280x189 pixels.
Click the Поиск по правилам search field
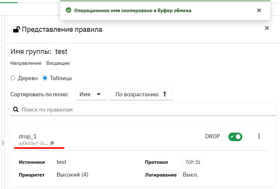143,109
